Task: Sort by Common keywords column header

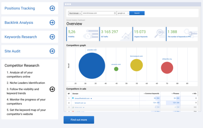Action: tap(151, 94)
